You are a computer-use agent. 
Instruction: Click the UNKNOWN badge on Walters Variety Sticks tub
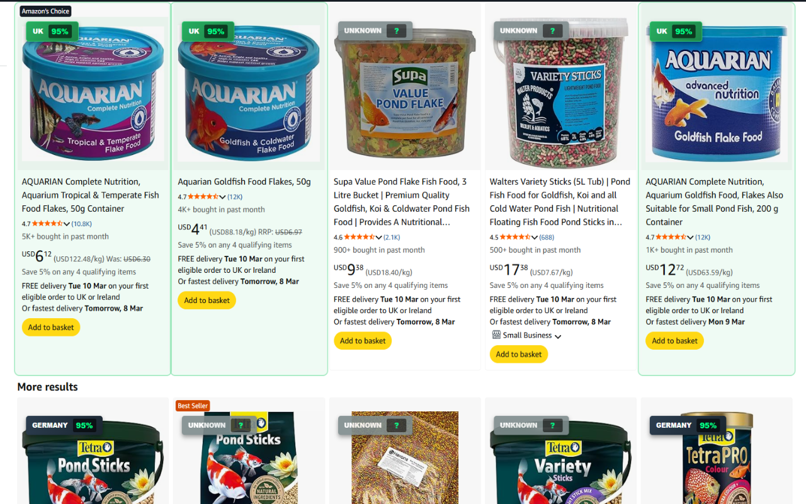click(531, 31)
